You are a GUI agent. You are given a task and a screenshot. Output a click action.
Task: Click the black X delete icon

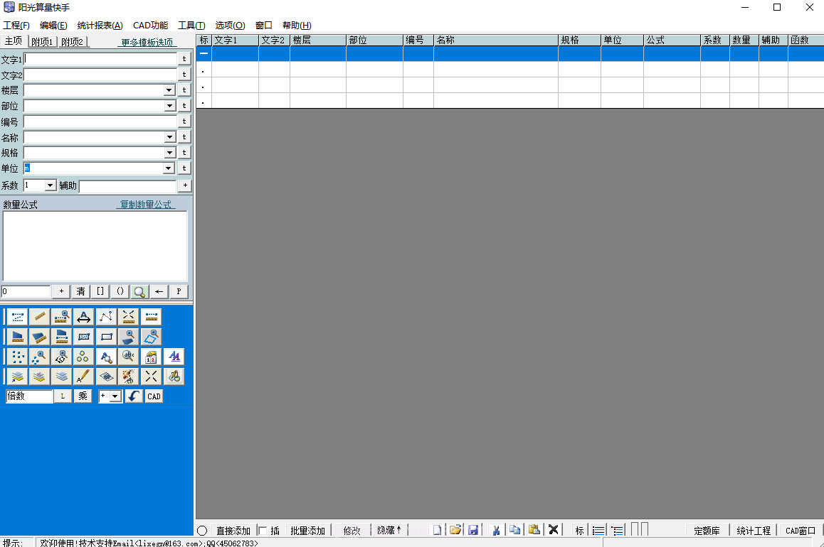(553, 530)
